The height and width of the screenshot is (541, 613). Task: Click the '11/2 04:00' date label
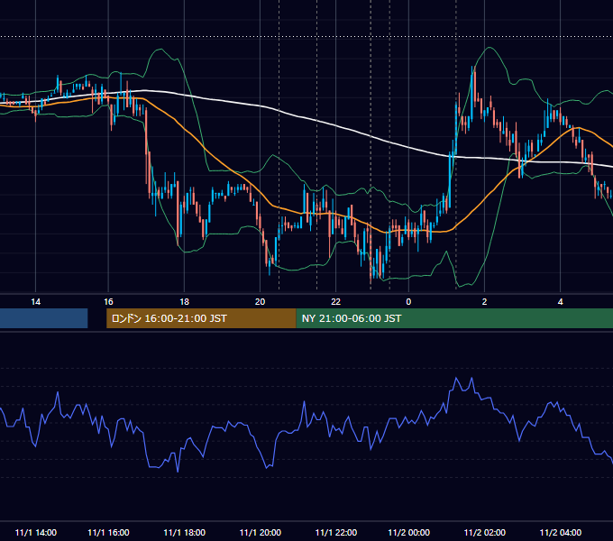coord(560,532)
